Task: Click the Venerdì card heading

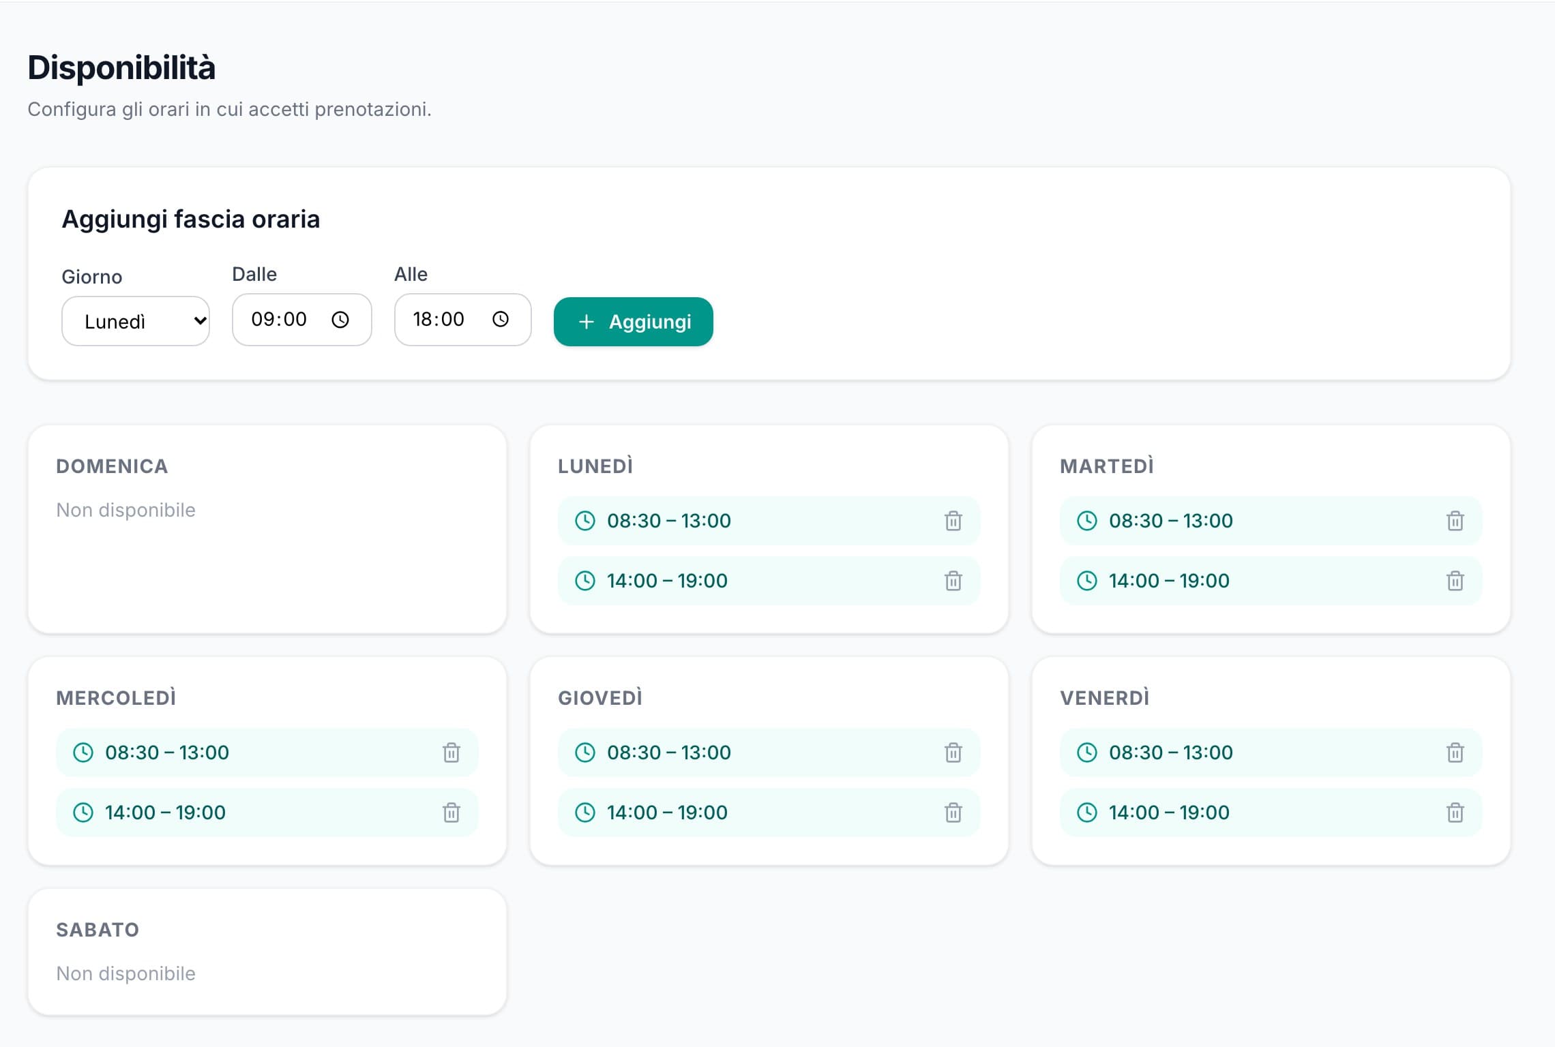Action: pyautogui.click(x=1105, y=698)
